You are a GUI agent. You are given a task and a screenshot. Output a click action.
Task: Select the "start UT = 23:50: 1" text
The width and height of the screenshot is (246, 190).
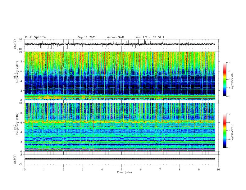[150, 37]
